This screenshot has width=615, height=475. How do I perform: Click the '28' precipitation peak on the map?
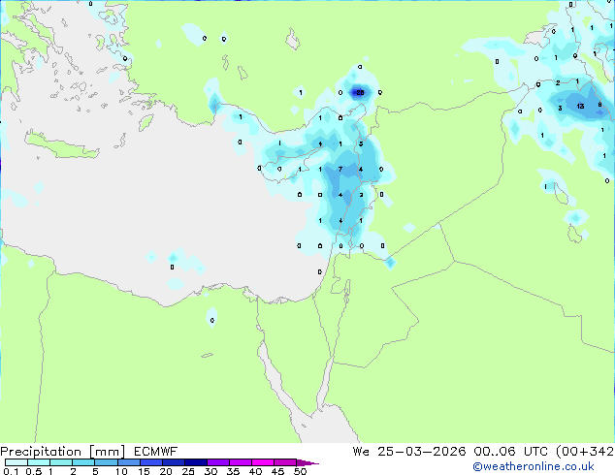[x=360, y=93]
